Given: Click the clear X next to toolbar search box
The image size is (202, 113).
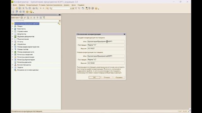Looking at the screenshot, I should point(73,8).
